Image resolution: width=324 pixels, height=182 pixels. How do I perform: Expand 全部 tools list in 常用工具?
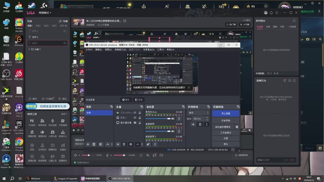click(64, 114)
